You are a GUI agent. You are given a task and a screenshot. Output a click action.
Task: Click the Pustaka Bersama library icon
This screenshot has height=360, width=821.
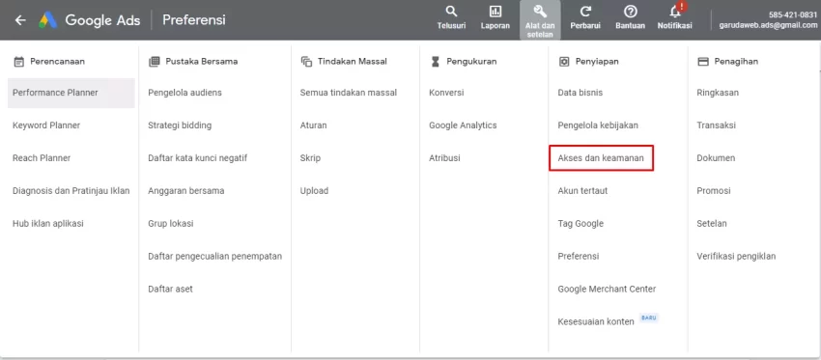click(154, 62)
